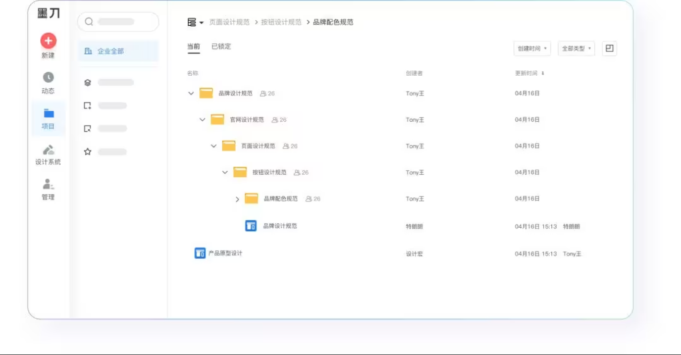Click the star favorites icon in sidebar
The width and height of the screenshot is (681, 355).
[x=87, y=151]
